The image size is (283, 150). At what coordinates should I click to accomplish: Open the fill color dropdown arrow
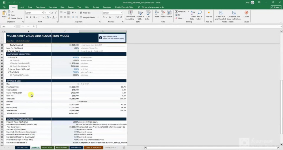pyautogui.click(x=50, y=17)
